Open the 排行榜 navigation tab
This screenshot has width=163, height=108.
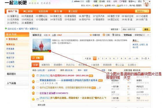point(58,11)
